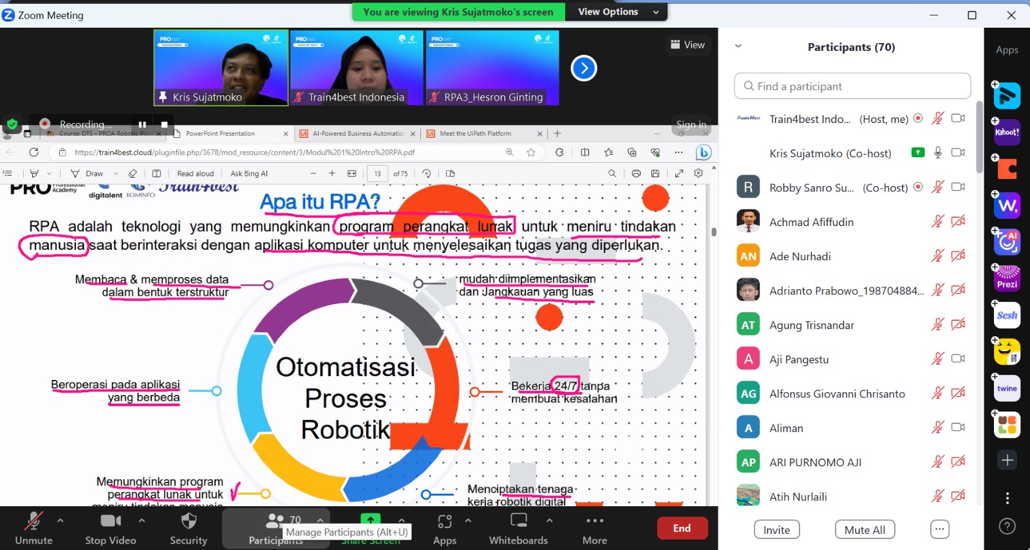Collapse the Participants panel chevron
The width and height of the screenshot is (1030, 550).
click(738, 46)
